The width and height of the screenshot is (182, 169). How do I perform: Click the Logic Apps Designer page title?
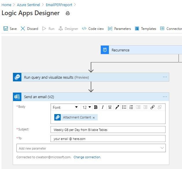click(x=31, y=13)
